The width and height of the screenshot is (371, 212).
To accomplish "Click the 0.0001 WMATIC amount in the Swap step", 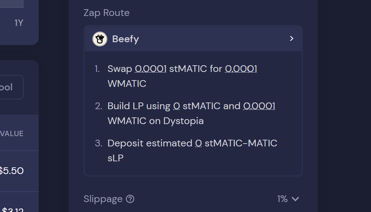I will tap(241, 69).
